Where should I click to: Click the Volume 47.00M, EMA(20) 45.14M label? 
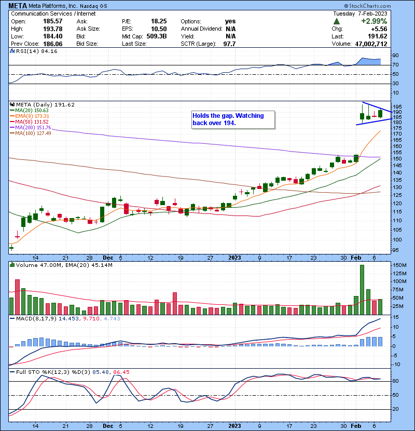64,265
